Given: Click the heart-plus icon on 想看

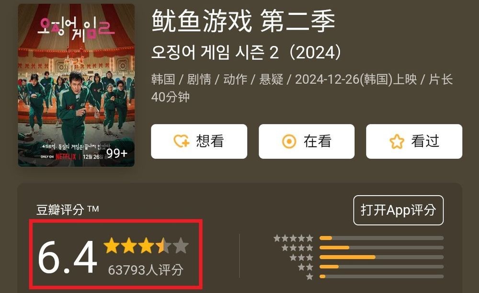Looking at the screenshot, I should (x=182, y=141).
